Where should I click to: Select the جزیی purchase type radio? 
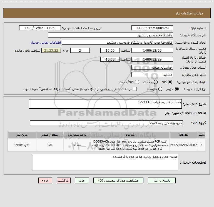(x=176, y=89)
